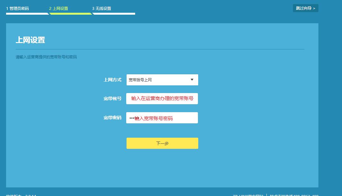Click the progress segment under 无线设置

click(x=114, y=14)
